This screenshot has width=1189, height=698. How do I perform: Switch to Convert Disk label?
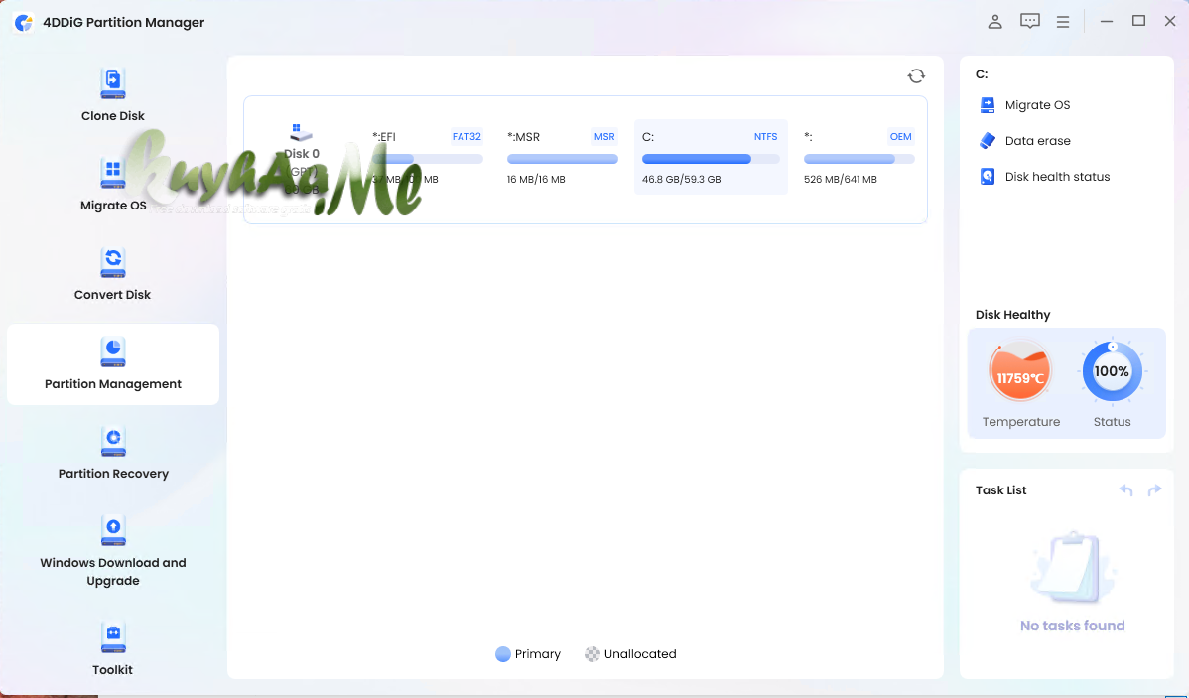point(112,295)
